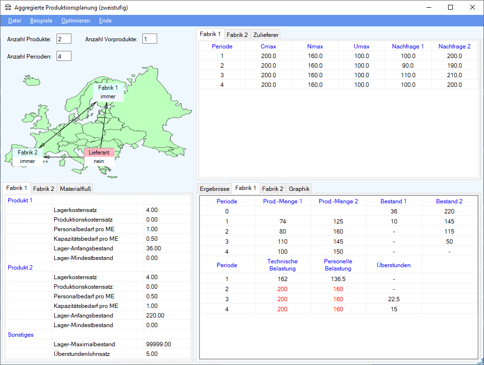Screen dimensions: 484x365
Task: Click the application icon in title bar
Action: click(x=7, y=8)
